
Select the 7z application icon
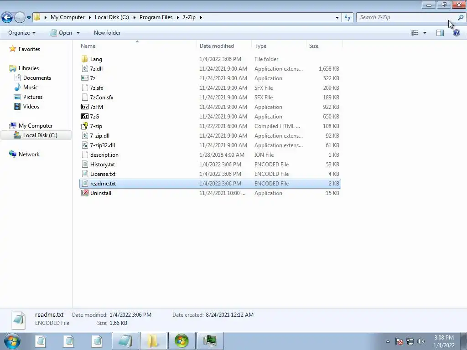click(84, 78)
